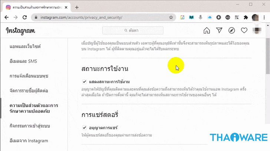270x151 pixels.
Task: Click the page vertical scrollbar thumb
Action: click(x=268, y=56)
